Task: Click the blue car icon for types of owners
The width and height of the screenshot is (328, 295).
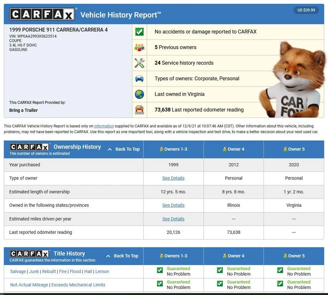Action: click(139, 79)
